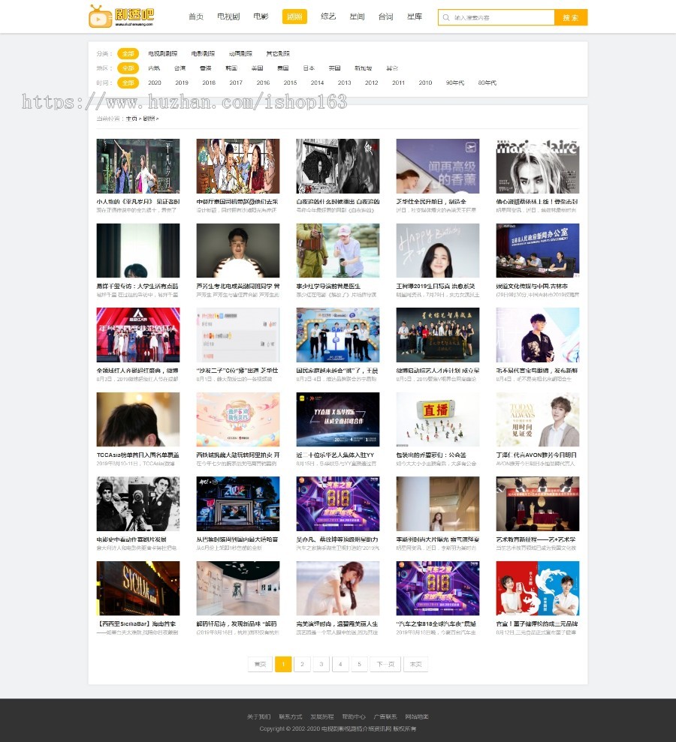Select the 90年代 time filter
This screenshot has height=742, width=676.
point(455,83)
